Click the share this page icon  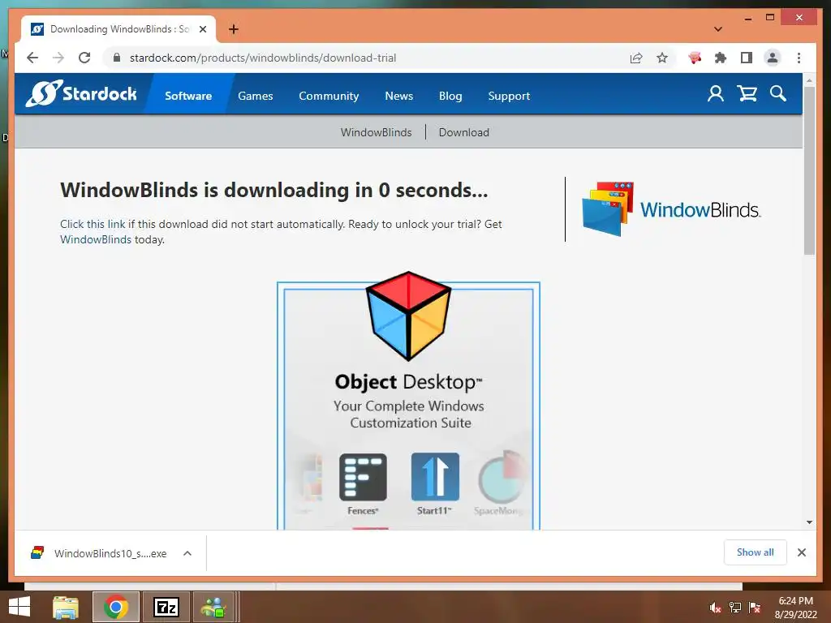tap(636, 58)
